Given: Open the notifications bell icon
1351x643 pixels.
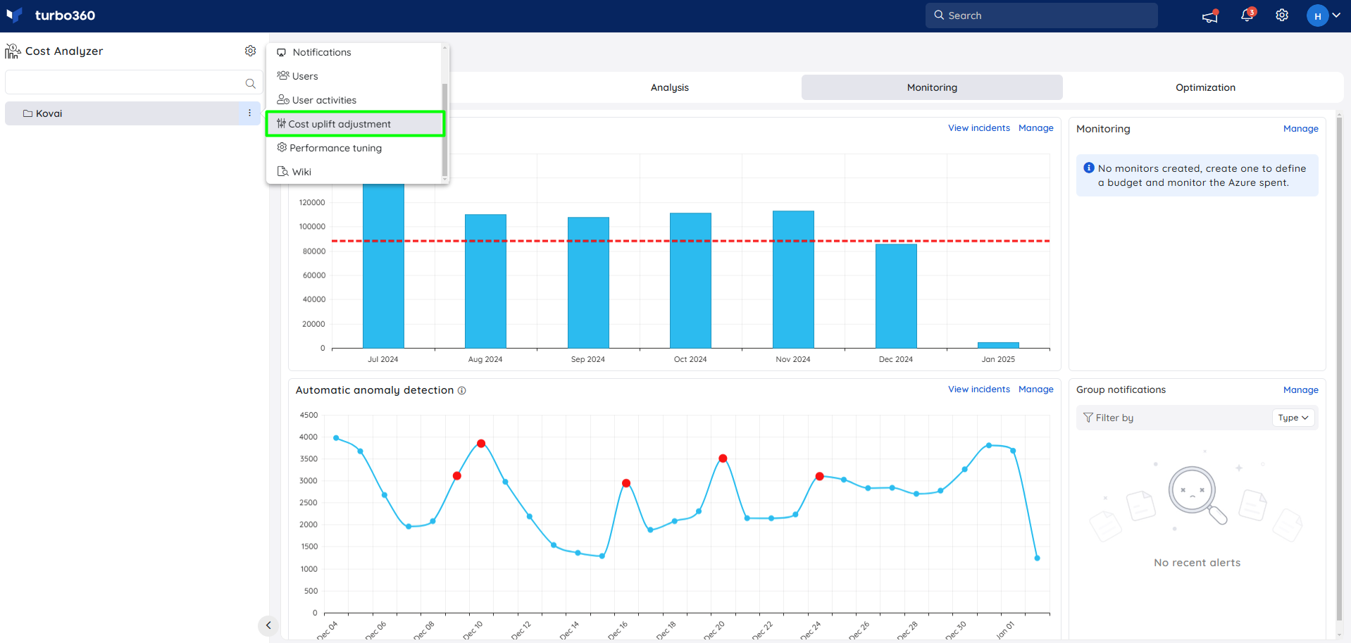Looking at the screenshot, I should point(1247,15).
